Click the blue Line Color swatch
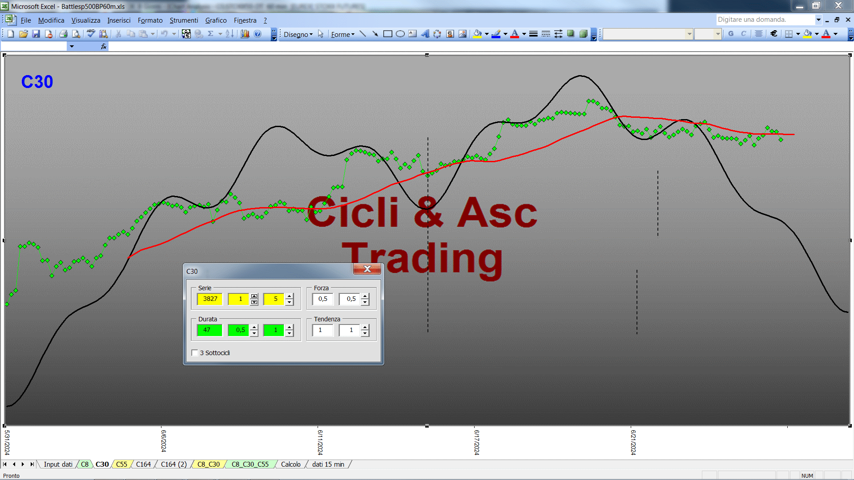This screenshot has width=854, height=480. click(496, 34)
